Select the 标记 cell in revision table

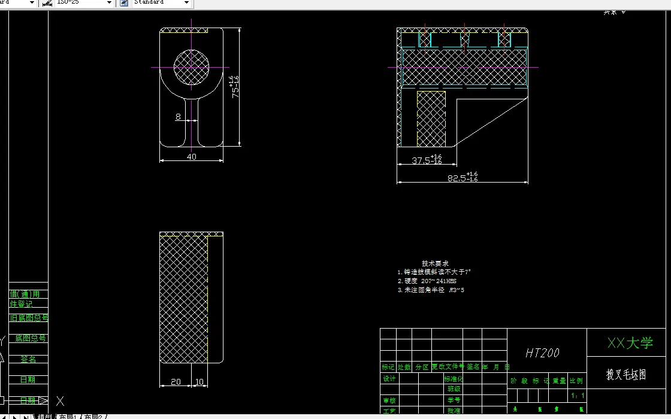click(388, 367)
